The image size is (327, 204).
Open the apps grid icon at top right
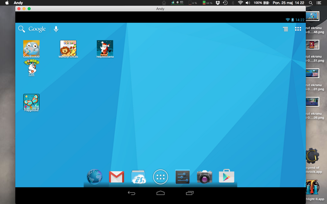pyautogui.click(x=298, y=29)
